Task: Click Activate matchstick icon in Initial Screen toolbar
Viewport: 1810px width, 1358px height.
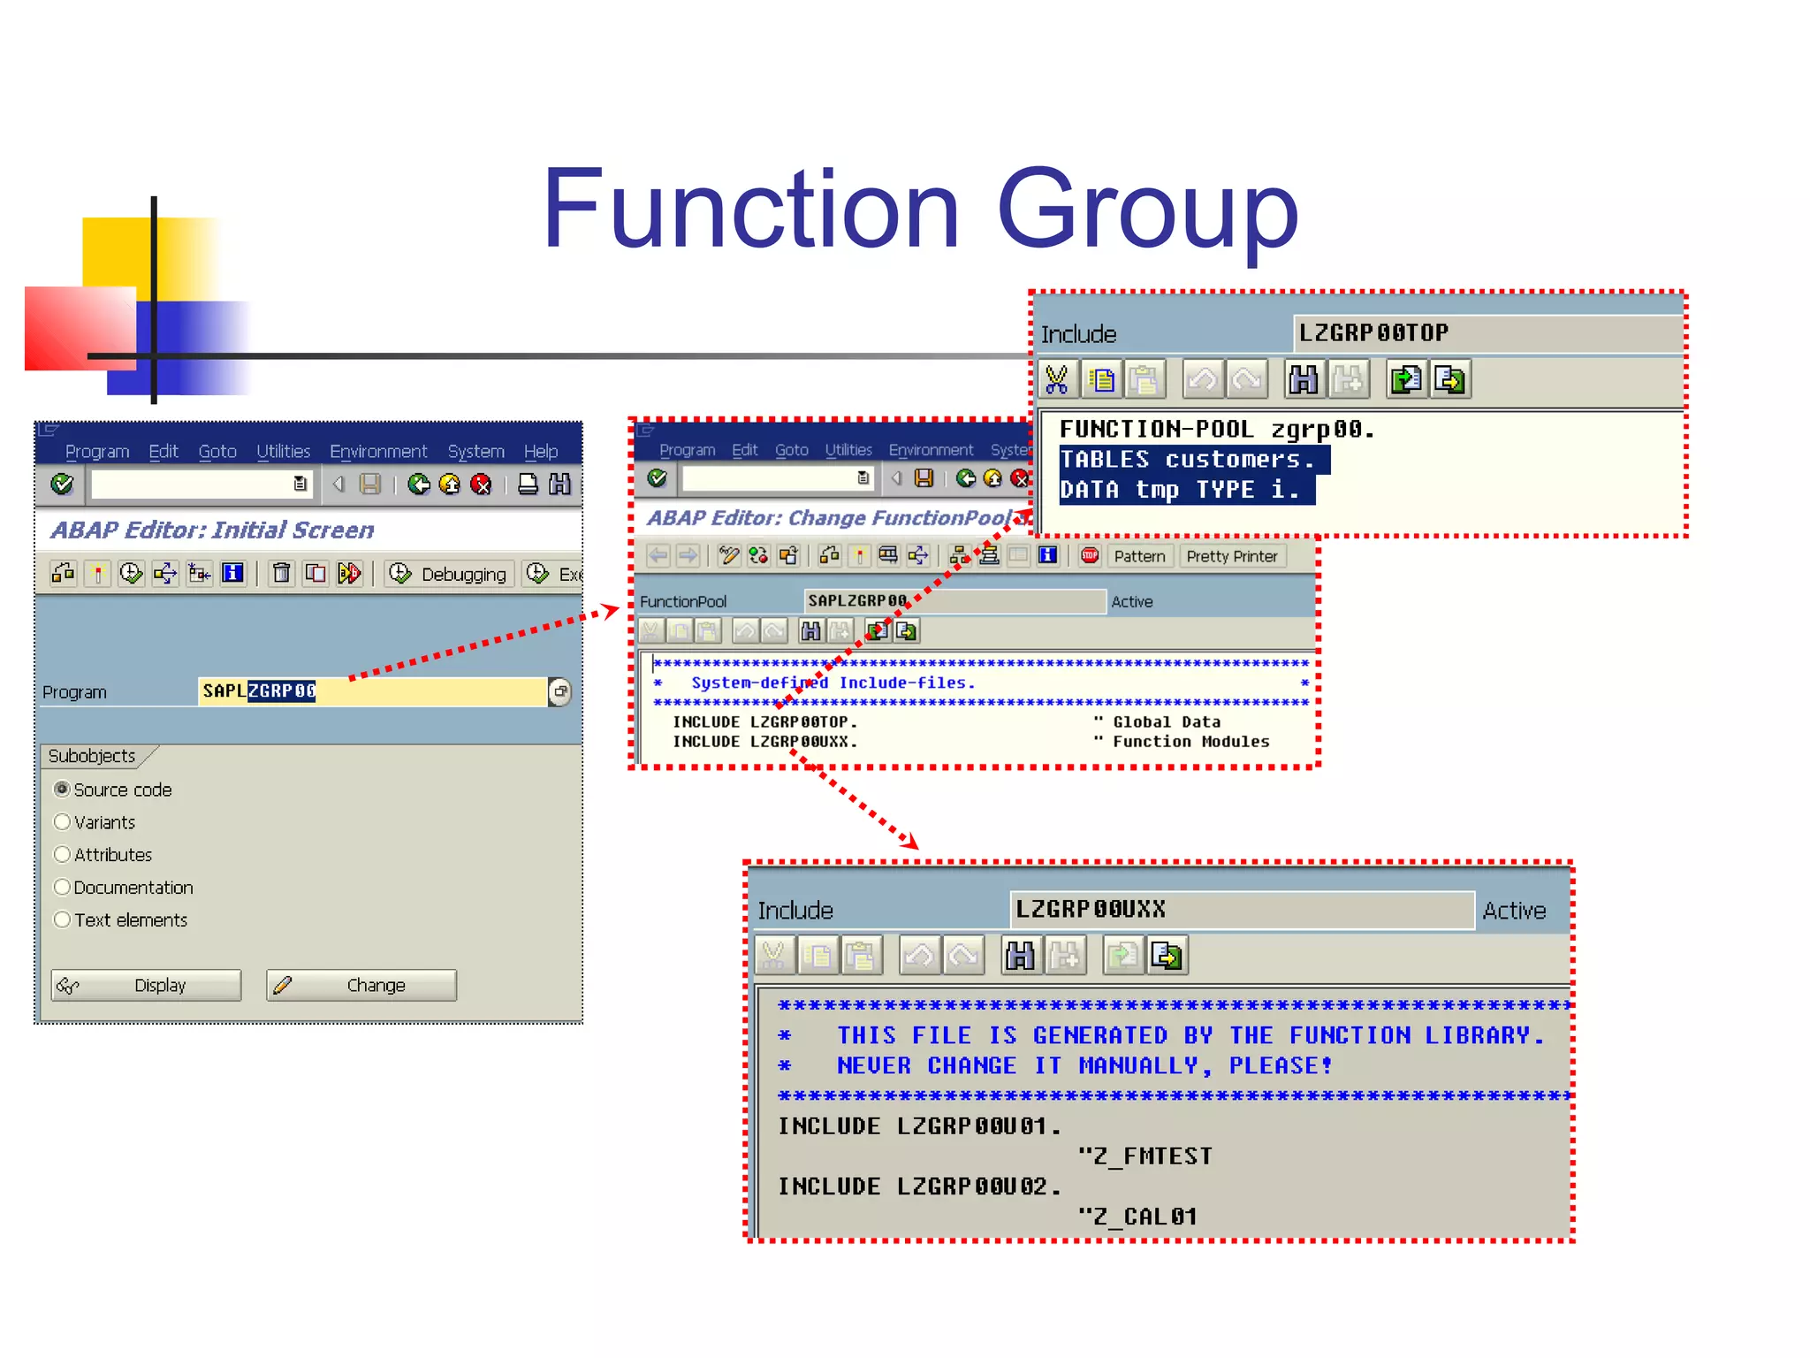Action: click(97, 574)
